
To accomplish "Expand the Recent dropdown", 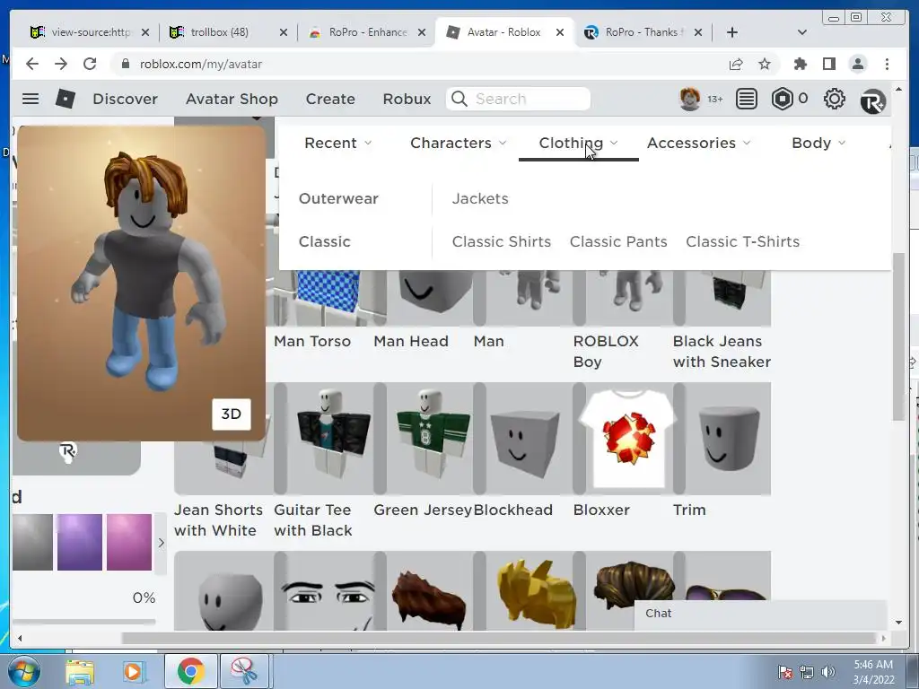I will 337,143.
